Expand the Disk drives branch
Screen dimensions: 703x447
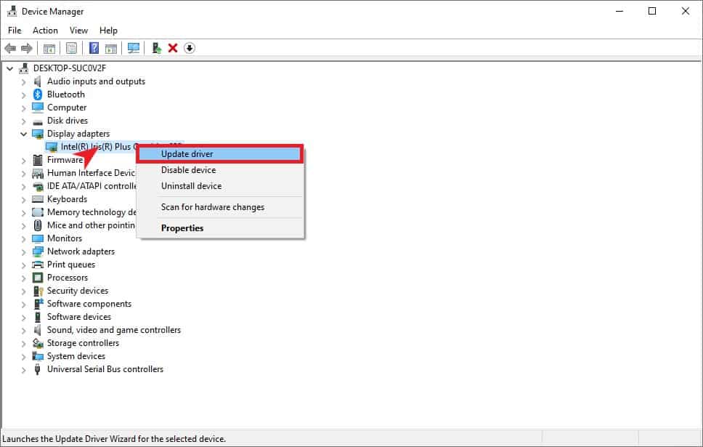(x=23, y=121)
